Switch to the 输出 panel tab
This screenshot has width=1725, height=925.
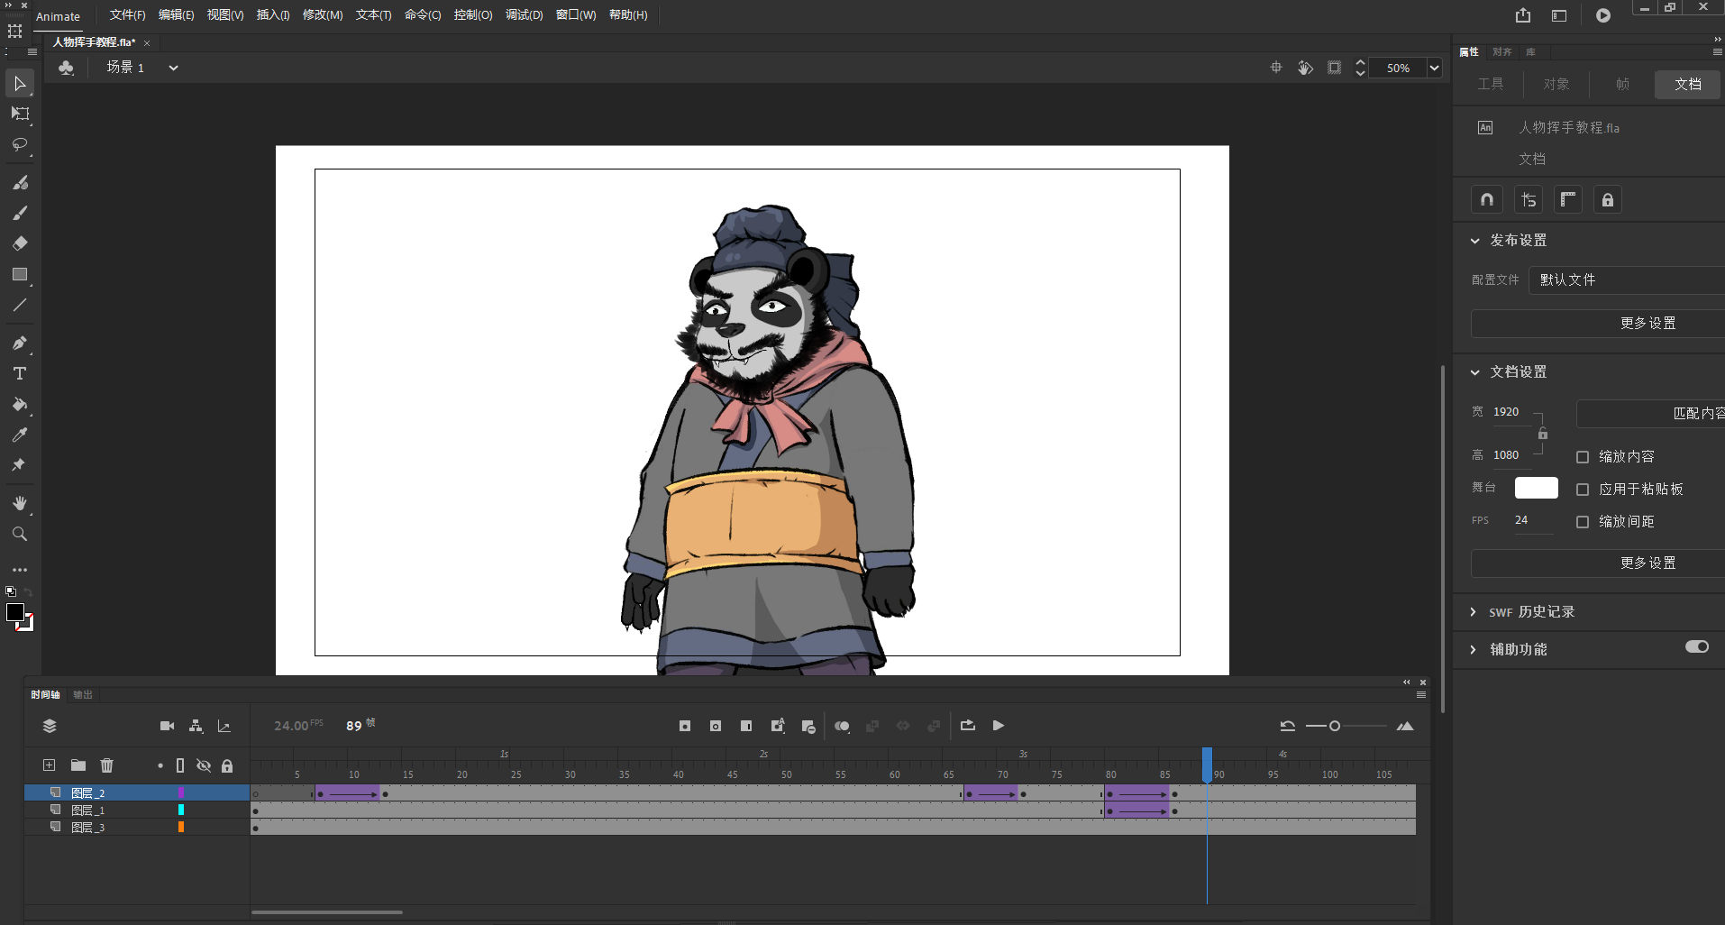coord(83,695)
